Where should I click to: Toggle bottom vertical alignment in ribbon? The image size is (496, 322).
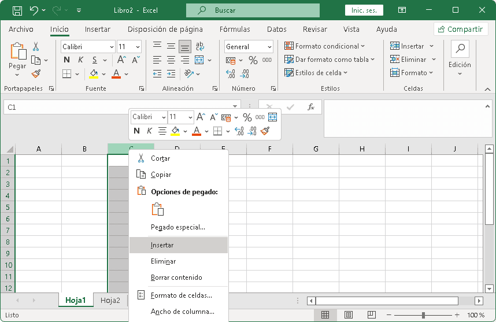(x=185, y=46)
